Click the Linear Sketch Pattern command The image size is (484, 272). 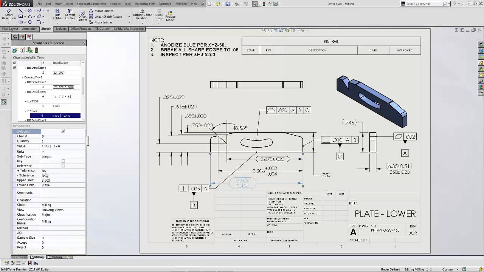pyautogui.click(x=105, y=17)
